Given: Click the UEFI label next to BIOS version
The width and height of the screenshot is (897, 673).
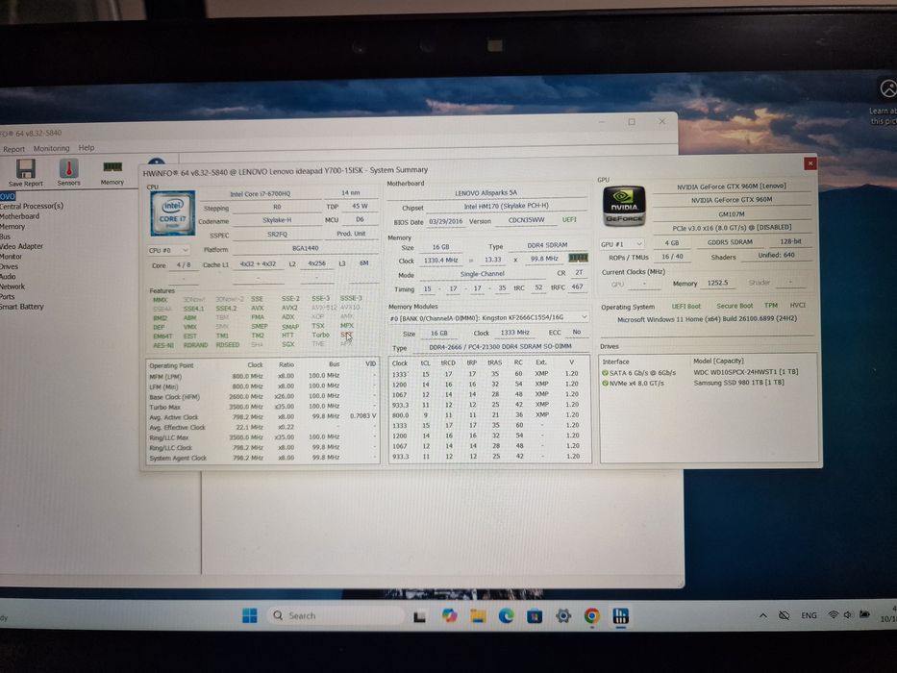Looking at the screenshot, I should pos(569,220).
